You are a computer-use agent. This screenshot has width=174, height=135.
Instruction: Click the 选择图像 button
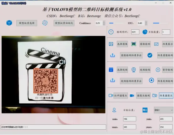click(x=122, y=44)
